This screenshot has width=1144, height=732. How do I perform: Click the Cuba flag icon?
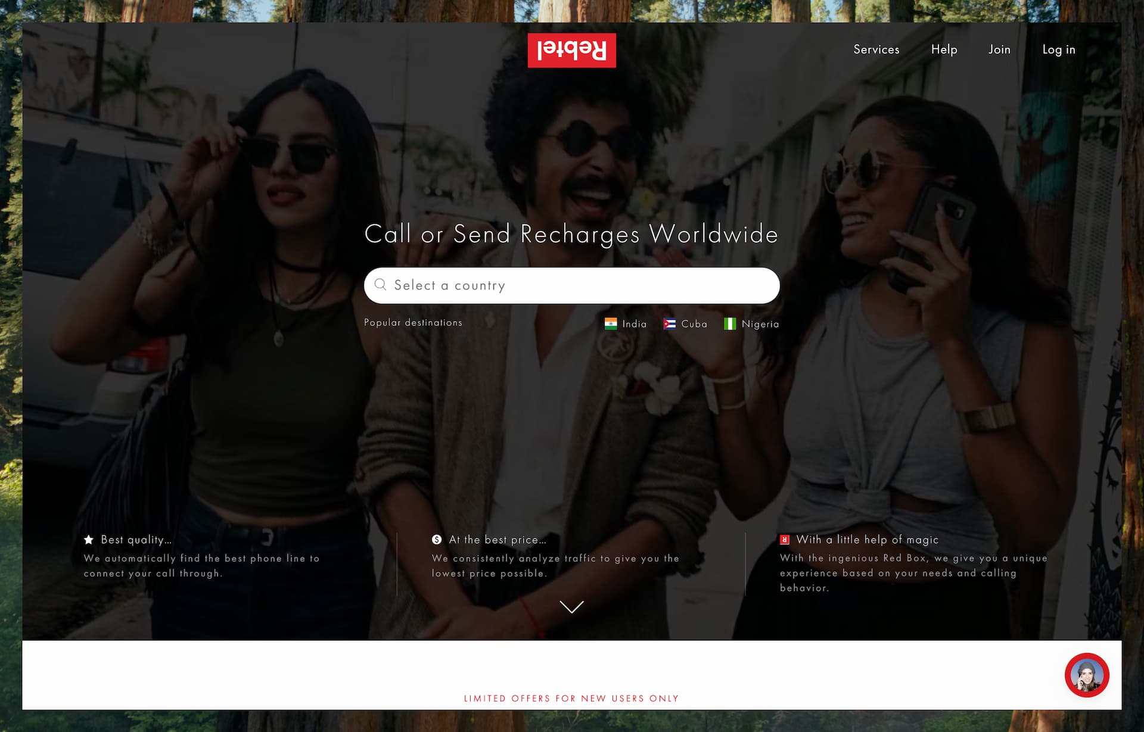(x=670, y=323)
